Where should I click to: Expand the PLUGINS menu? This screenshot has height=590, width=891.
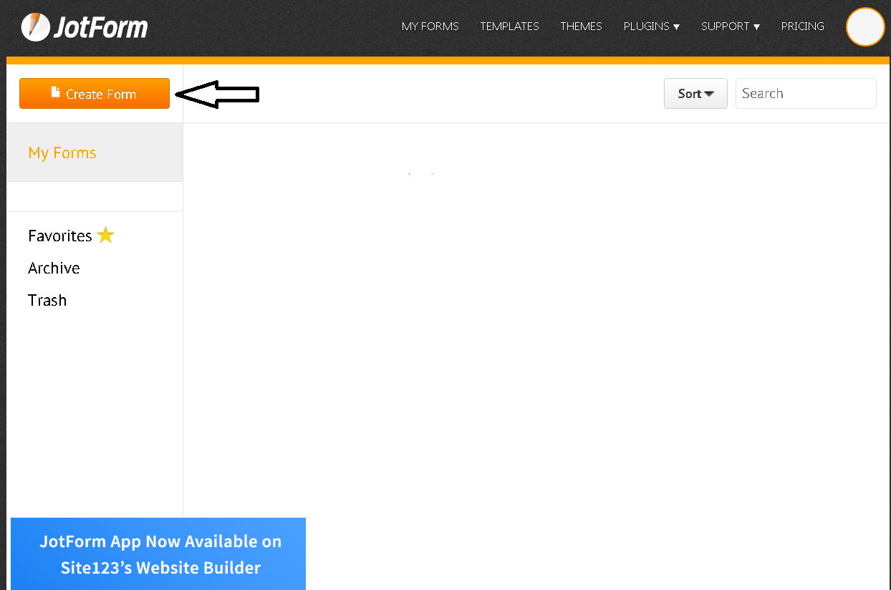(x=650, y=26)
